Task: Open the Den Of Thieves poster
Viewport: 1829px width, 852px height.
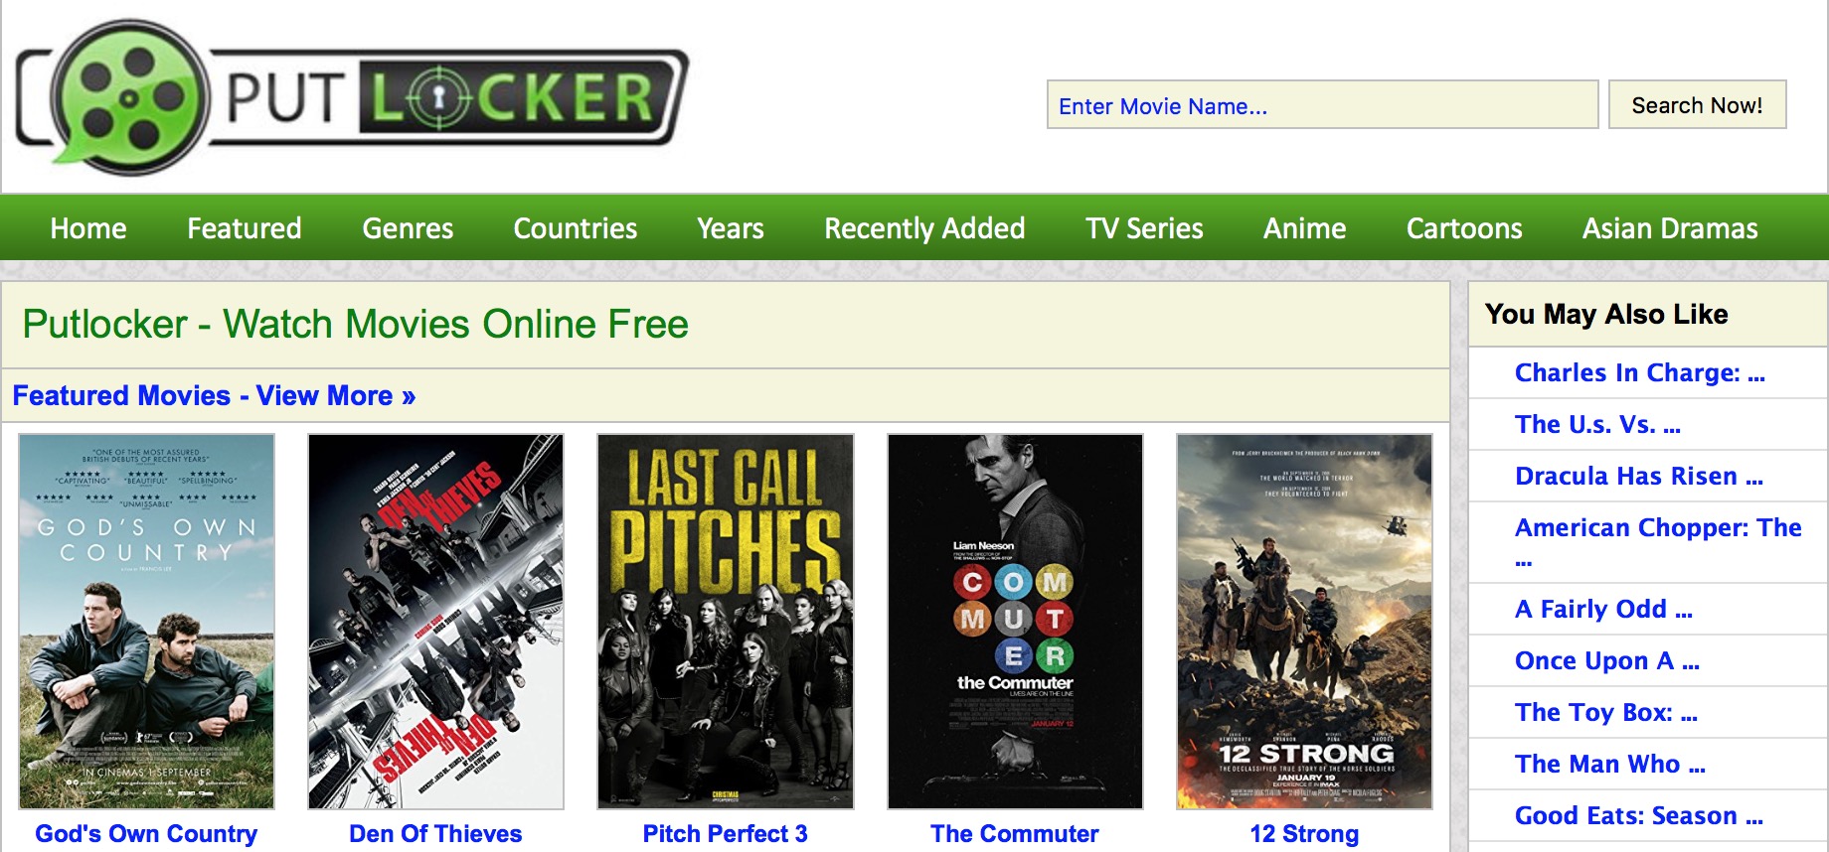Action: pyautogui.click(x=435, y=622)
